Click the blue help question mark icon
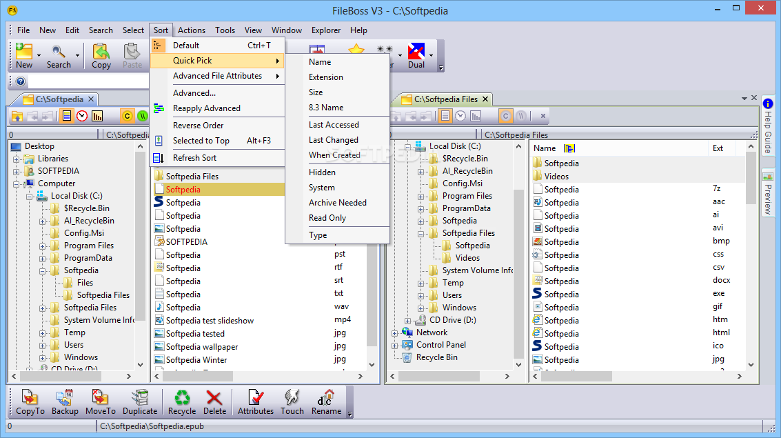 click(x=21, y=81)
